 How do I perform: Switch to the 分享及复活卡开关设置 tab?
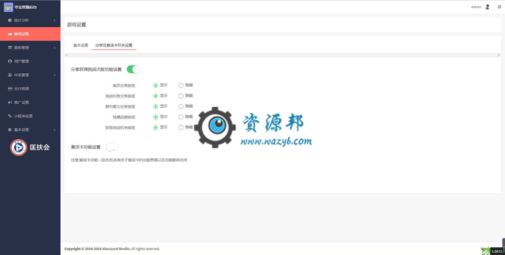tap(114, 45)
